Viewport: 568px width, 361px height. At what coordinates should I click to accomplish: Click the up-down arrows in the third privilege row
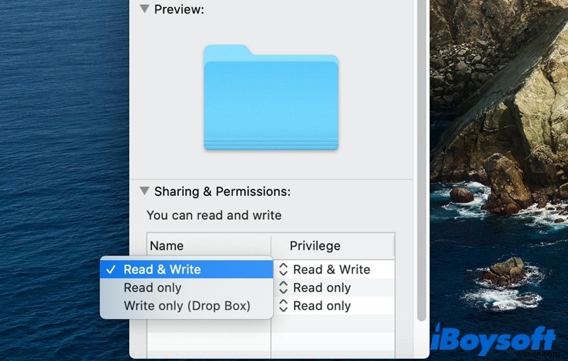click(283, 306)
